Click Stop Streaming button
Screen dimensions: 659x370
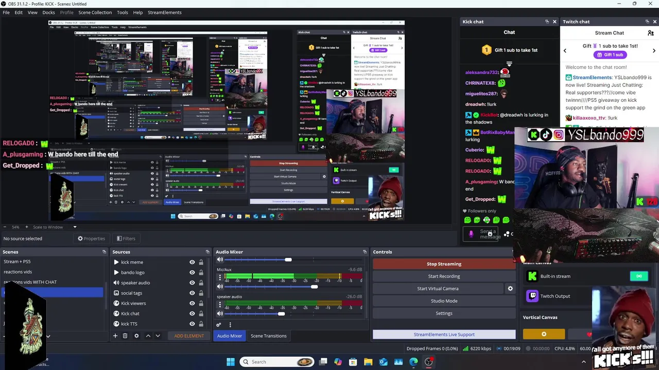pos(444,264)
